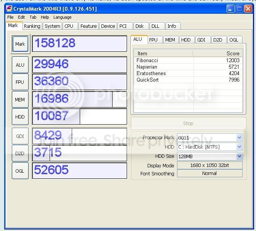
Task: Expand the Processor Mask dropdown
Action: click(239, 138)
